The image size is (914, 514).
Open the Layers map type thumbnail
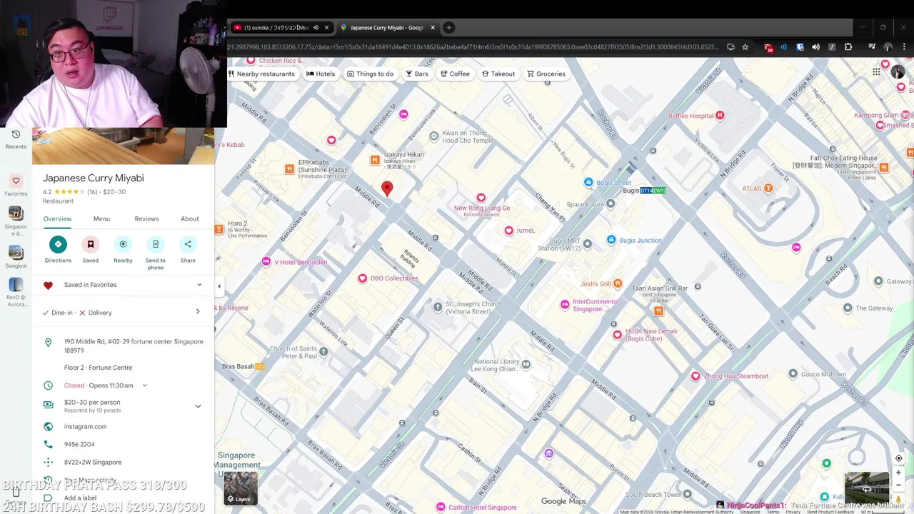[x=241, y=488]
